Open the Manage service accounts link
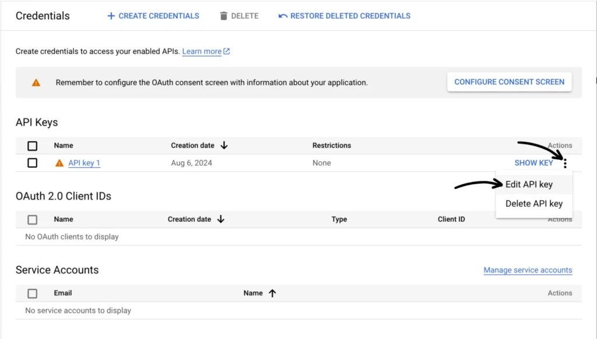Screen dimensions: 597x339 click(x=528, y=270)
